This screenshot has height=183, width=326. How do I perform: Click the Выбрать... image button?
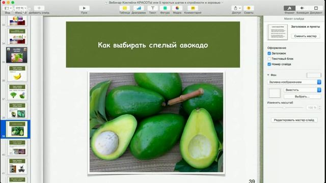coord(302,97)
